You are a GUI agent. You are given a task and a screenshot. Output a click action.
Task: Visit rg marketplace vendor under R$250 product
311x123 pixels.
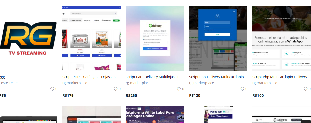(x=138, y=83)
